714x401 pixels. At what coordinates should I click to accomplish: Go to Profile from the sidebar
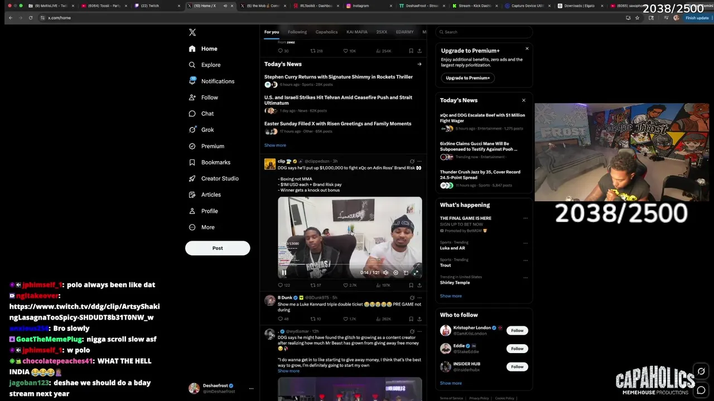click(x=204, y=211)
